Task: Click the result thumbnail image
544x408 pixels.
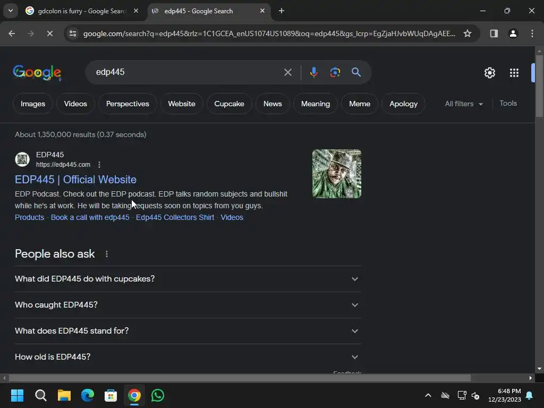Action: click(336, 174)
